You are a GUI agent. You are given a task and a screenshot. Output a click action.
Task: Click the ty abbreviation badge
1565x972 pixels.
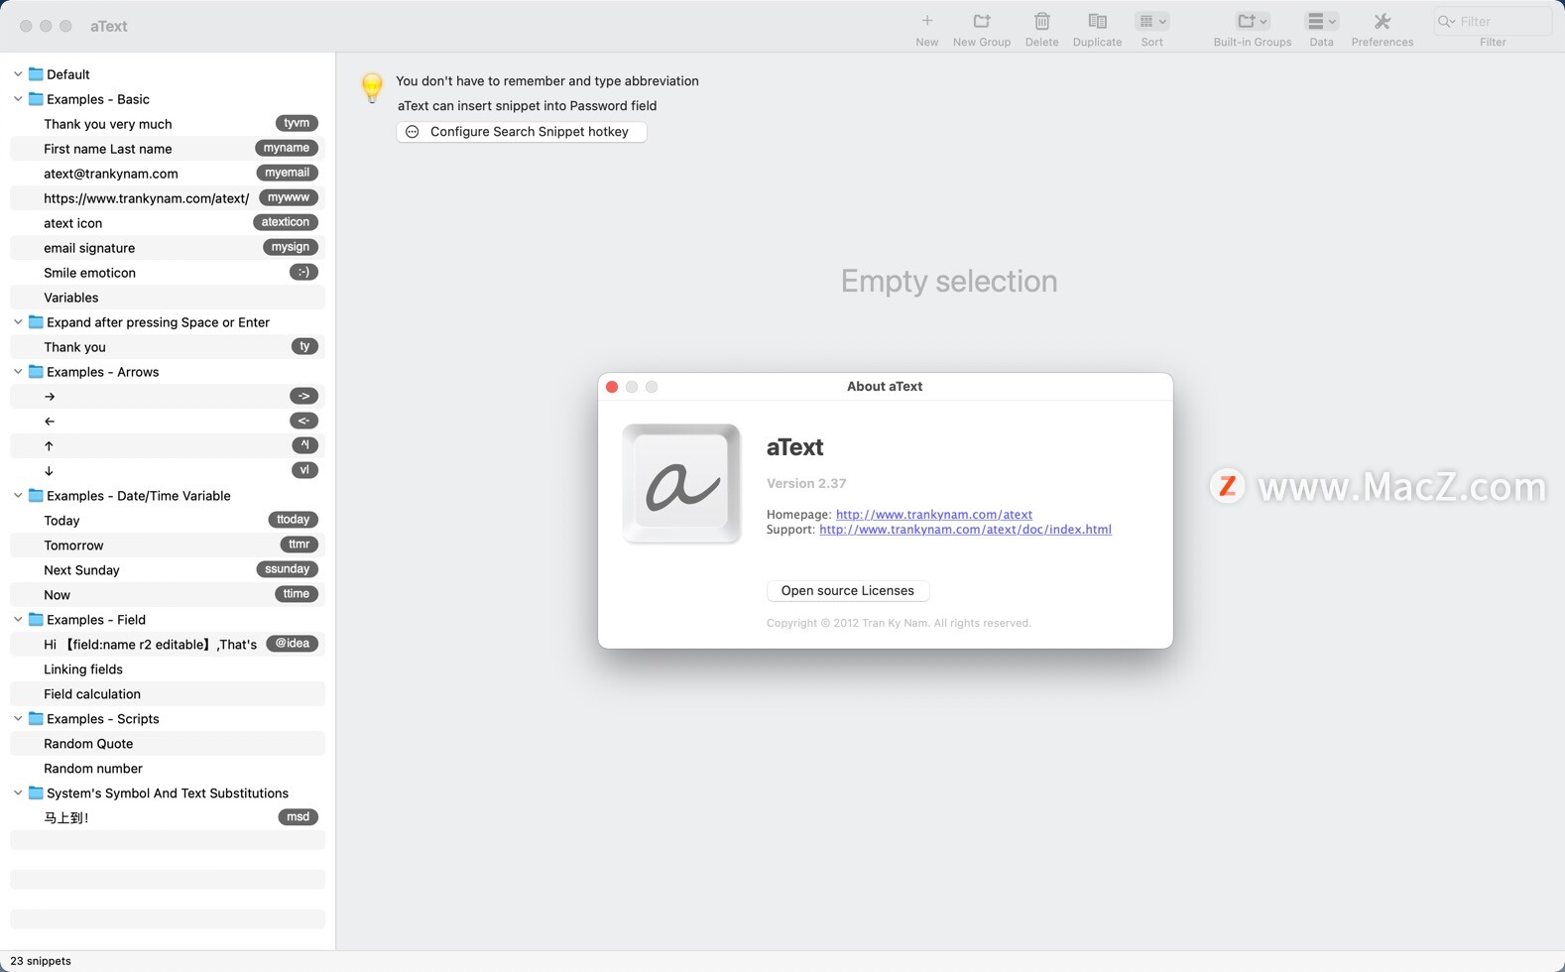pyautogui.click(x=304, y=346)
